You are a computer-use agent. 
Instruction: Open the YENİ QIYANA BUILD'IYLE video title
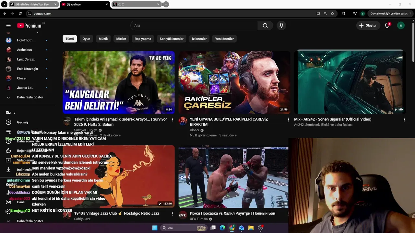click(229, 122)
